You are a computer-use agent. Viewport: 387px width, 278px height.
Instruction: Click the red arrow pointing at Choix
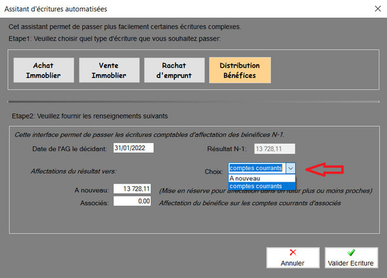pyautogui.click(x=325, y=169)
